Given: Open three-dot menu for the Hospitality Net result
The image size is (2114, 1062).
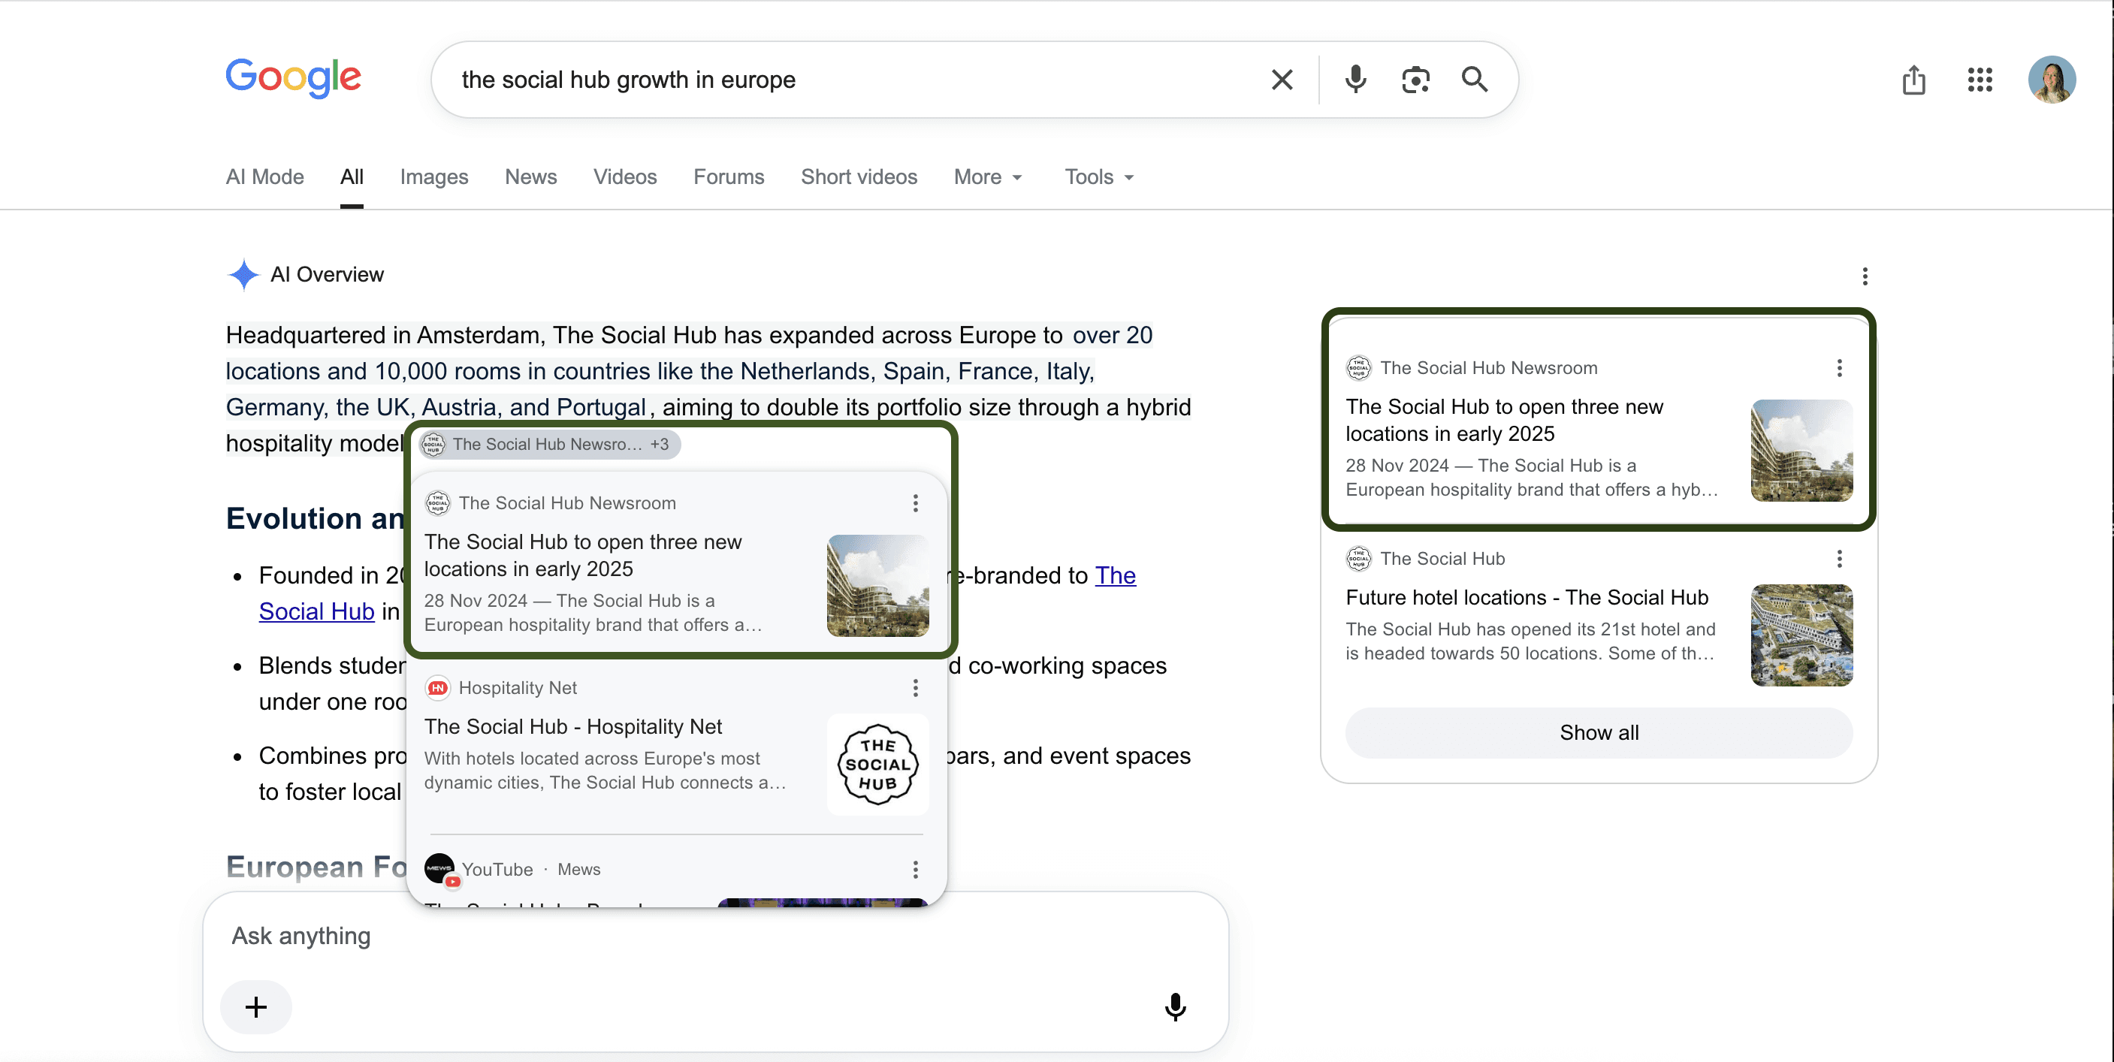Looking at the screenshot, I should (915, 688).
